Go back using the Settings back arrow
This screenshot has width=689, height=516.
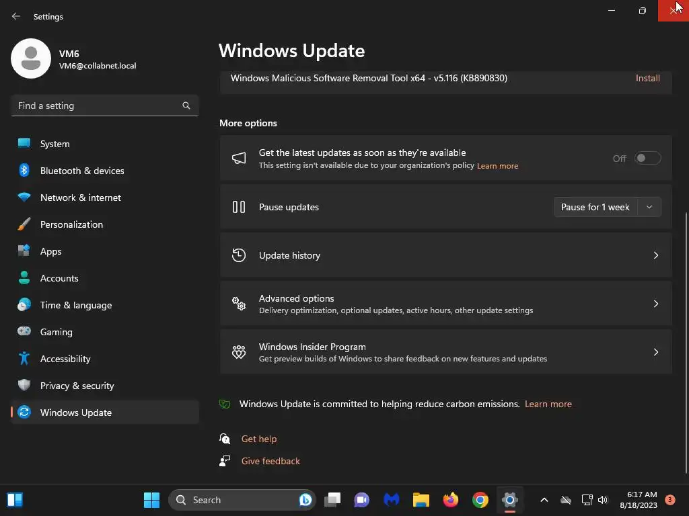click(16, 16)
